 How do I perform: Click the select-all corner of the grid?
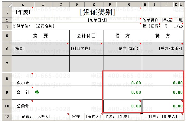point(7,5)
